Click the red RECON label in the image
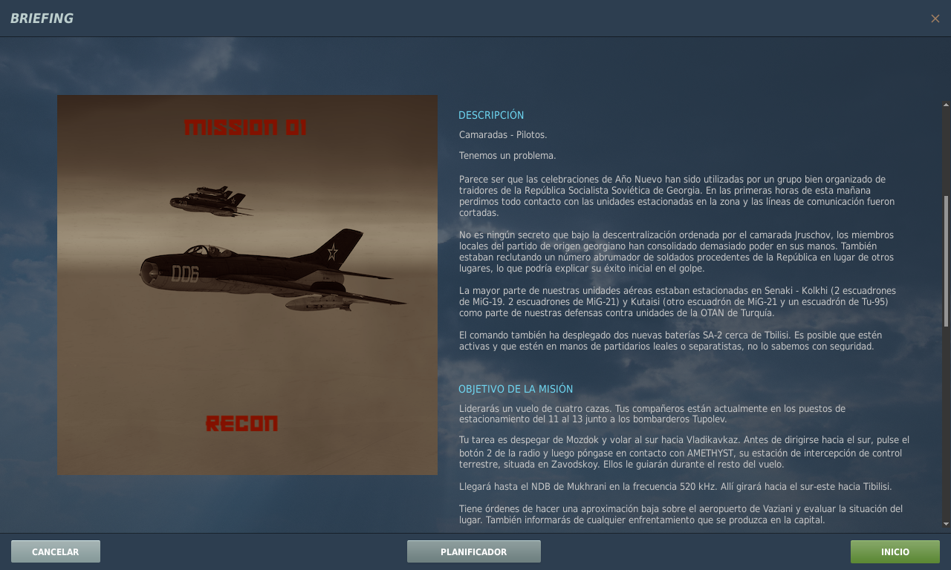Image resolution: width=951 pixels, height=570 pixels. pyautogui.click(x=241, y=424)
